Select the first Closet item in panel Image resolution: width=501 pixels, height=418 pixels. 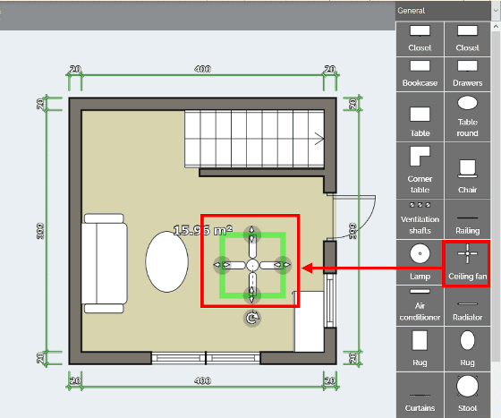(x=420, y=39)
